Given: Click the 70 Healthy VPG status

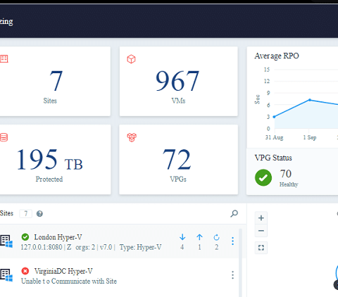Looking at the screenshot, I should pos(289,178).
